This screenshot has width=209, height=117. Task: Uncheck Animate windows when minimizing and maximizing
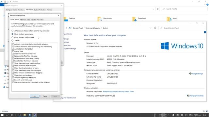13,46
